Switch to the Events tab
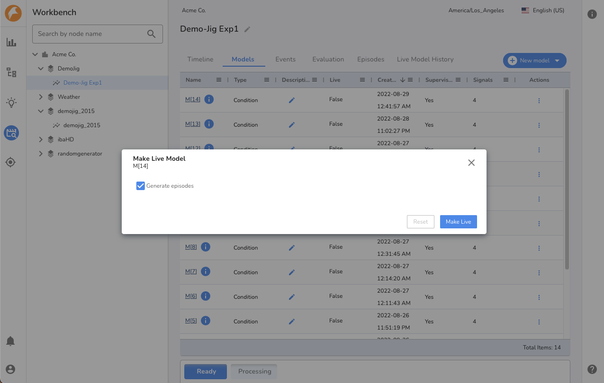The image size is (604, 383). (x=286, y=60)
